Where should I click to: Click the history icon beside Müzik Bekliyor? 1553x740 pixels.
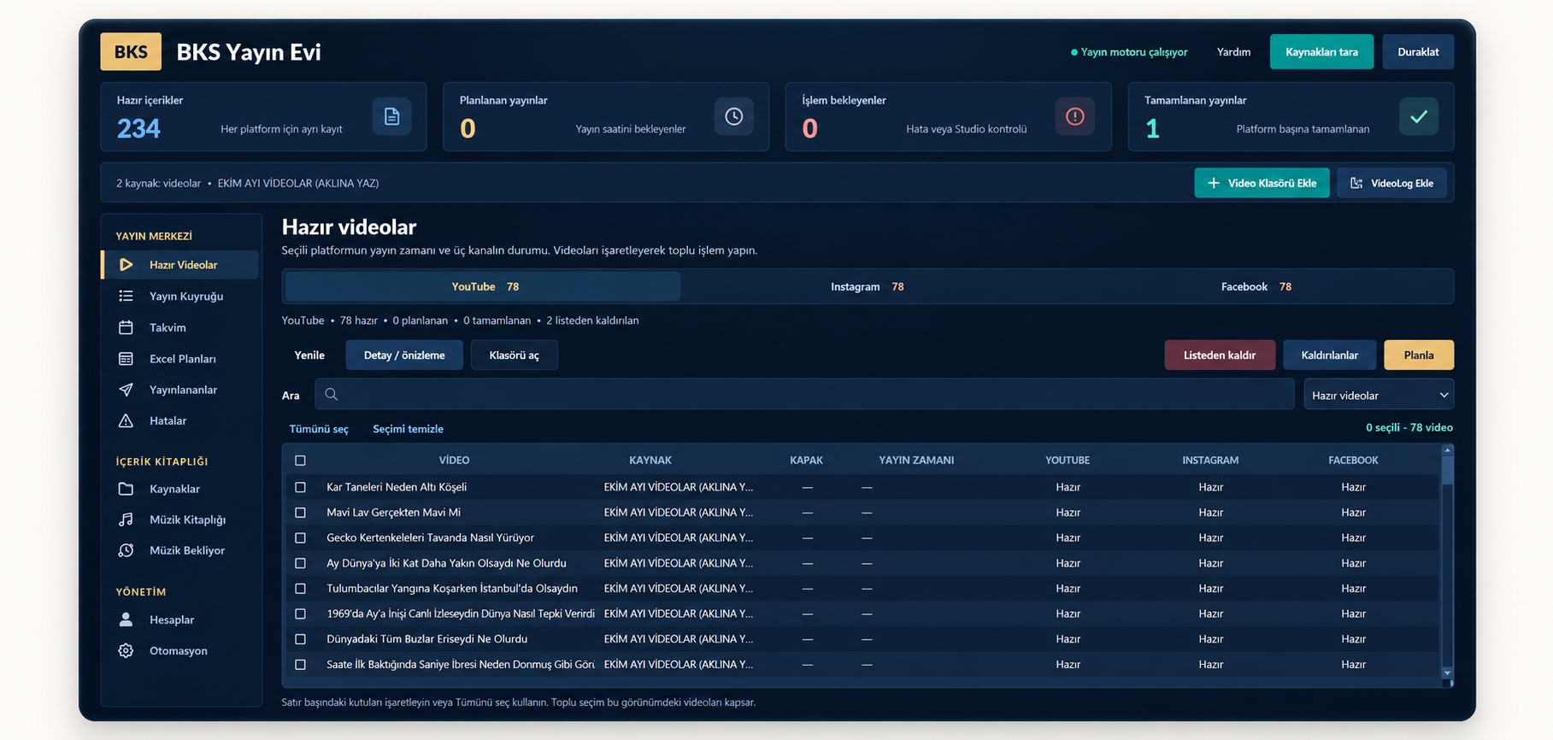(x=126, y=550)
